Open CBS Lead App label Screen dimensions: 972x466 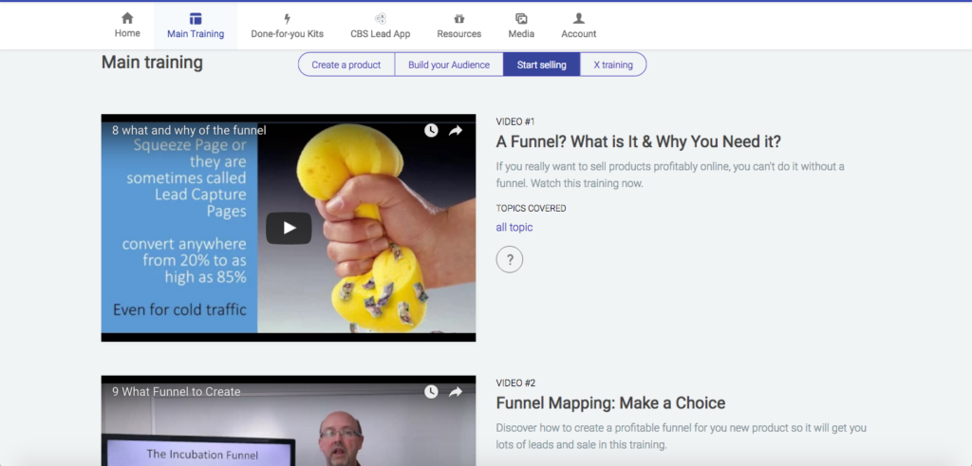(380, 34)
